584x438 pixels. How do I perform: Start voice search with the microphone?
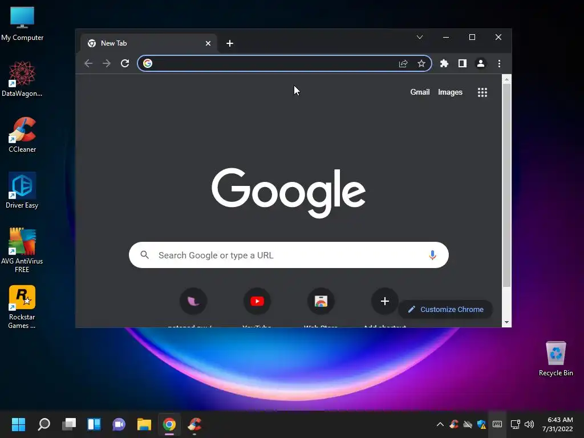[x=432, y=255]
